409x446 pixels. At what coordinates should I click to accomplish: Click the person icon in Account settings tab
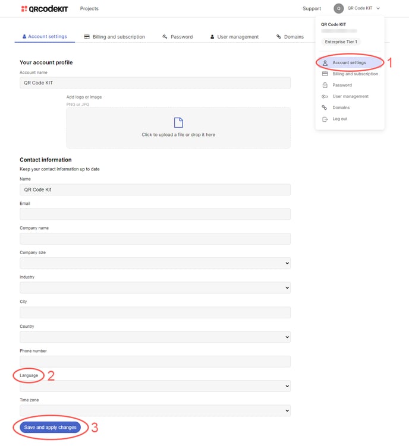[24, 36]
